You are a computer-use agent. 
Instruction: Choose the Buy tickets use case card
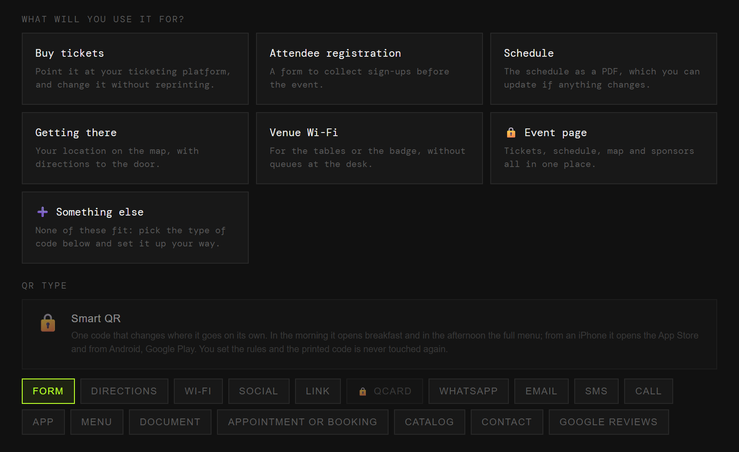click(135, 69)
